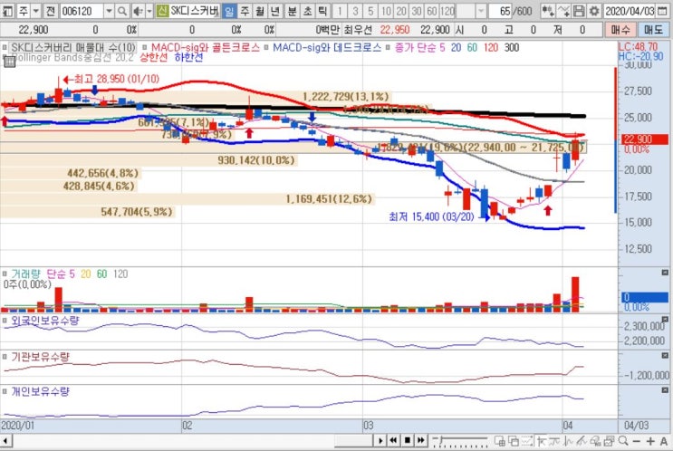
Task: Toggle the 개인보유수량 indicator marker
Action: click(5, 391)
